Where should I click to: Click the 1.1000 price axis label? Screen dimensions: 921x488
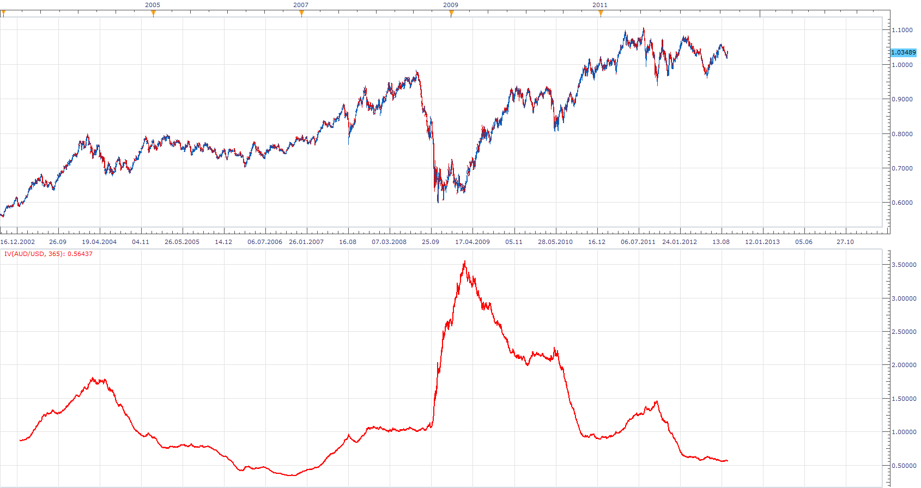[x=902, y=30]
